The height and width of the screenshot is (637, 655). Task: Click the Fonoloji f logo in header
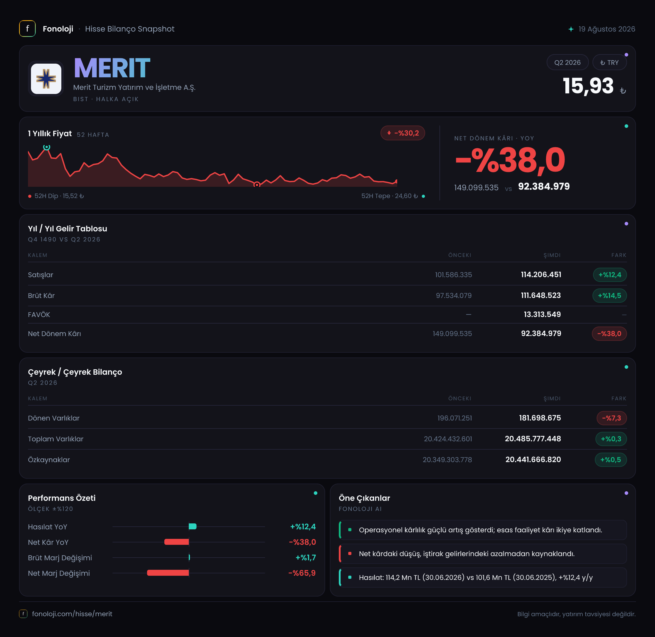coord(27,29)
